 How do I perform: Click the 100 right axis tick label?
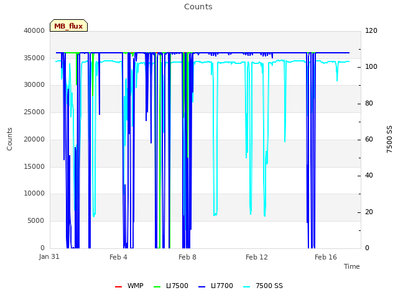pos(371,66)
